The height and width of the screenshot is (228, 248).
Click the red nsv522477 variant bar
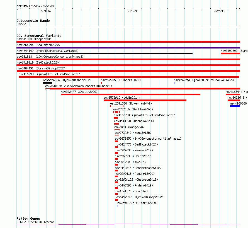click(131, 94)
